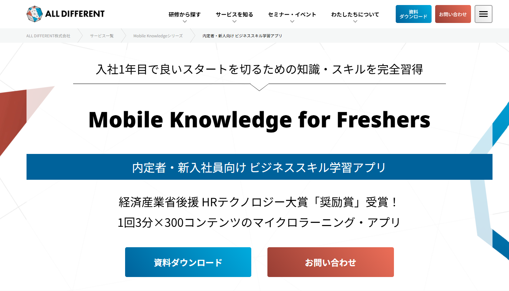The width and height of the screenshot is (509, 291).
Task: Expand the セミナー・イベント dropdown chevron
Action: [292, 21]
